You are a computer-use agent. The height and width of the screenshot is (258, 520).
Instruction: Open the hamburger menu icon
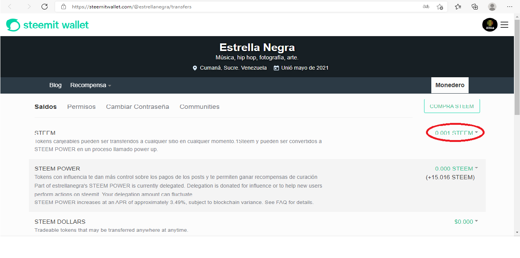pos(504,25)
